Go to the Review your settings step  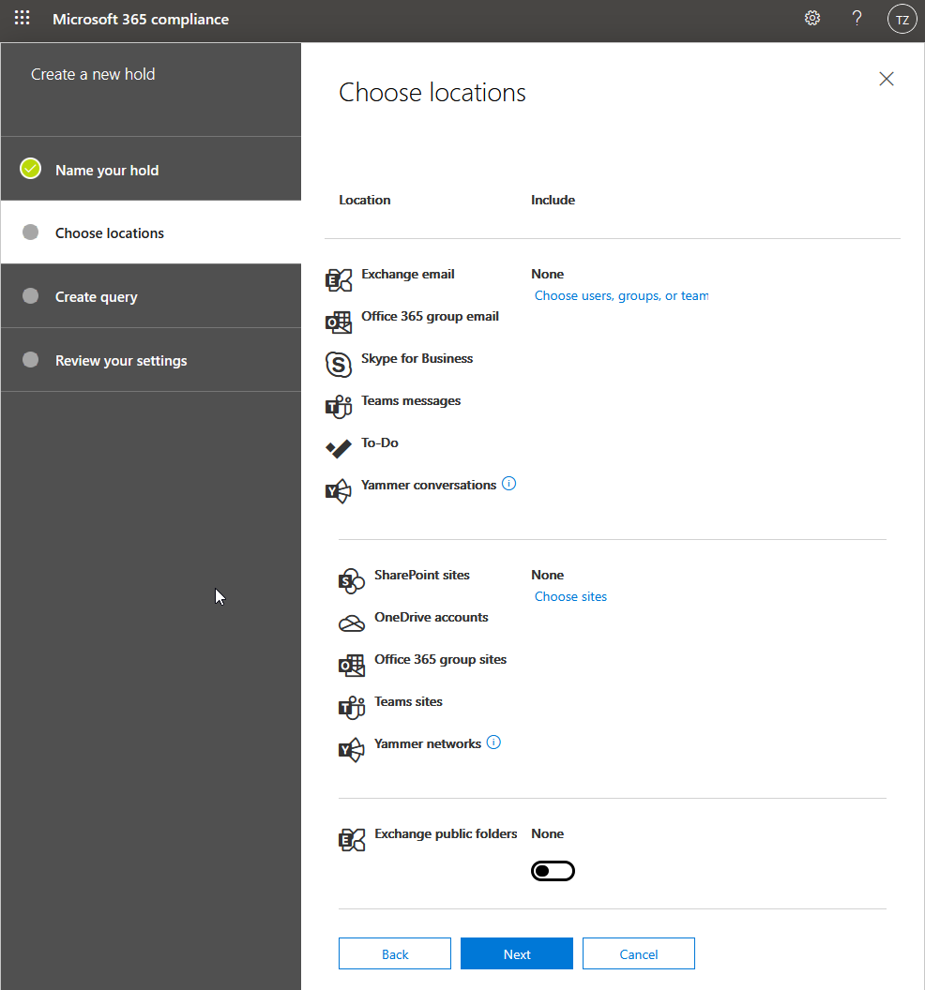(x=122, y=359)
